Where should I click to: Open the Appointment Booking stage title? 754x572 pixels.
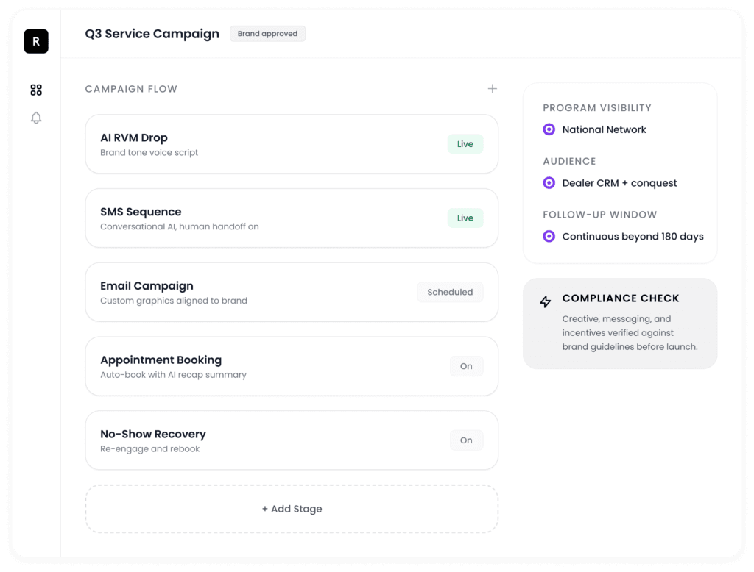161,360
